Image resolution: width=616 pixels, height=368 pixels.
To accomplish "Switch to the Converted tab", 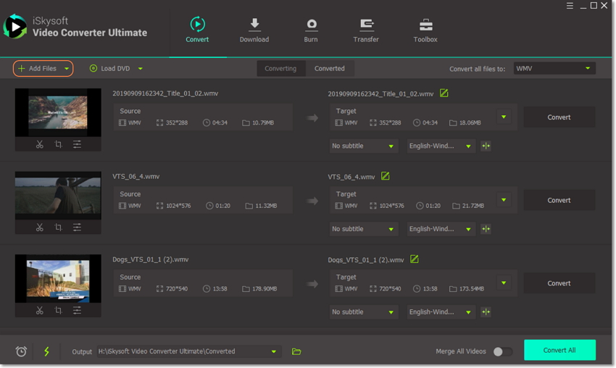I will point(329,68).
